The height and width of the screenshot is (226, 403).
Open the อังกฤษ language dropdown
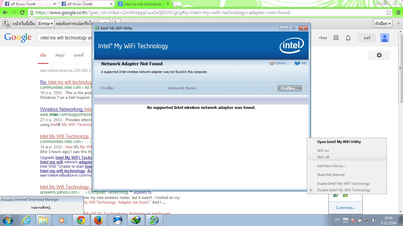point(45,23)
